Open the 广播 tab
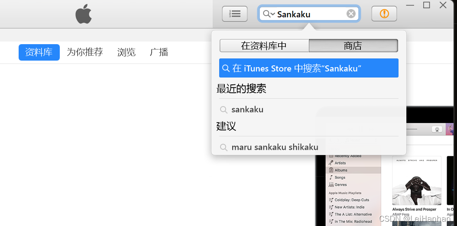 pyautogui.click(x=159, y=52)
